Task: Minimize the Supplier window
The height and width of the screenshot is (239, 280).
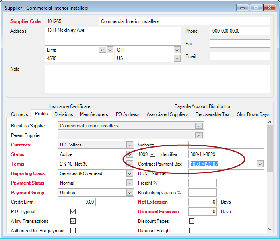Action: point(242,8)
